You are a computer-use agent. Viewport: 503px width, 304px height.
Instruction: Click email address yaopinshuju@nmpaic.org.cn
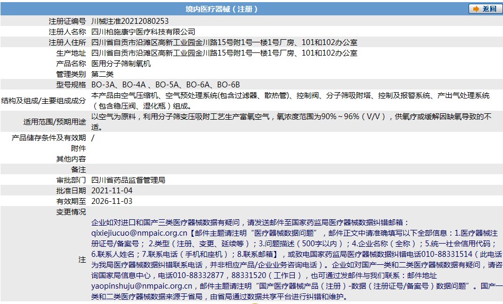[142, 286]
